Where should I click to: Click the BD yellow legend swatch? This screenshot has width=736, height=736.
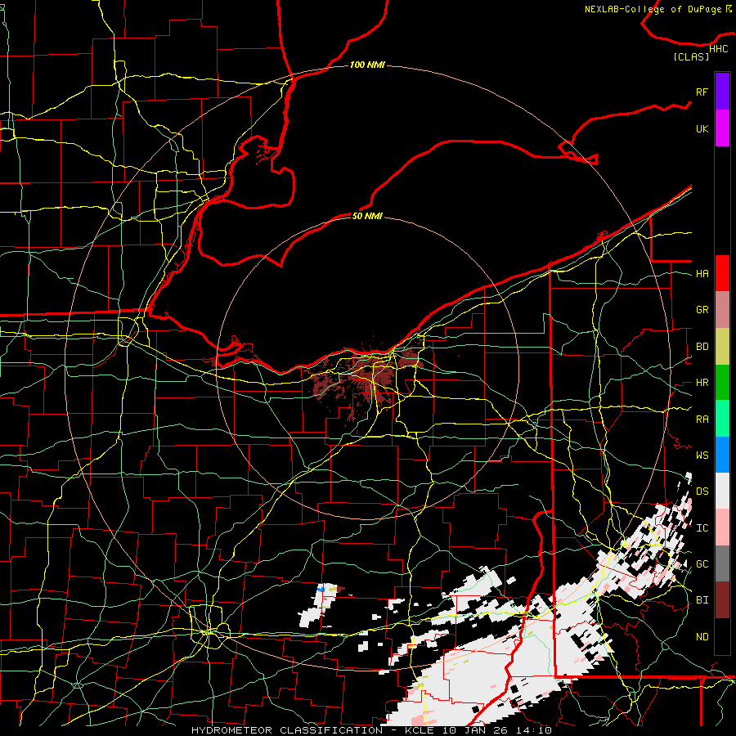[722, 346]
